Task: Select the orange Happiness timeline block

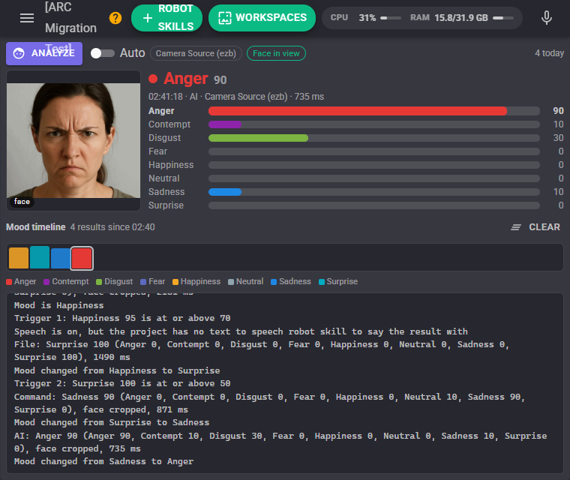Action: tap(19, 258)
